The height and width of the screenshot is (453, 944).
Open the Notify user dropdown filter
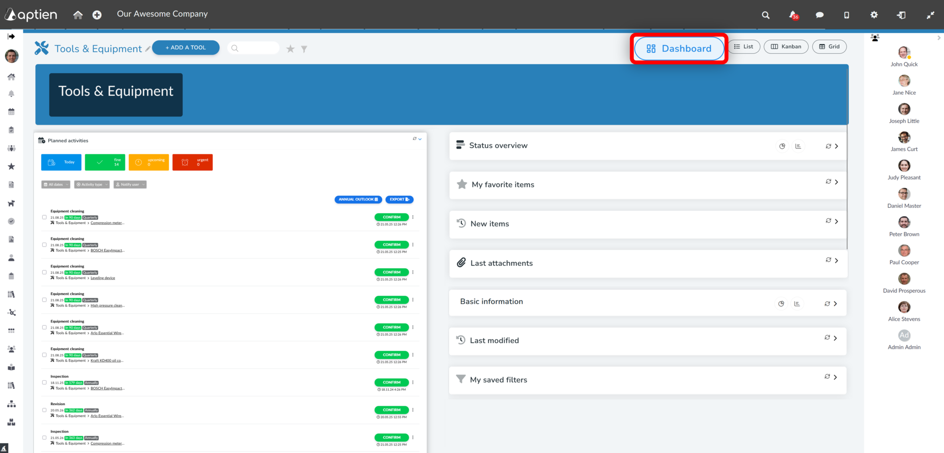pos(130,185)
